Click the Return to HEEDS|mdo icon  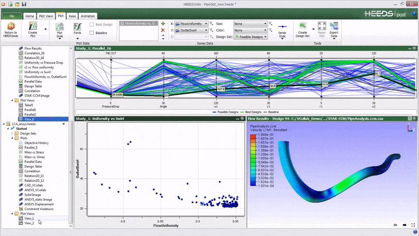point(11,27)
